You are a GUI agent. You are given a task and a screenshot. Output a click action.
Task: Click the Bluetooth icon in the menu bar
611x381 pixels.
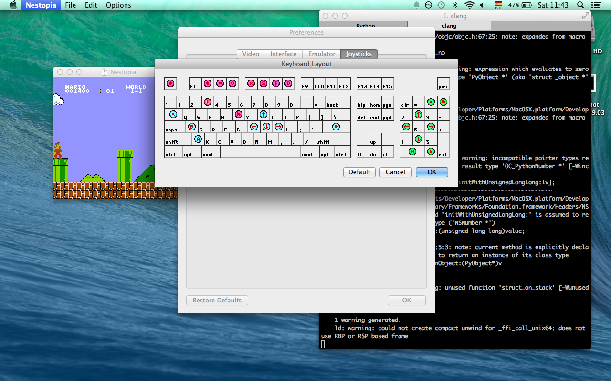tap(454, 5)
